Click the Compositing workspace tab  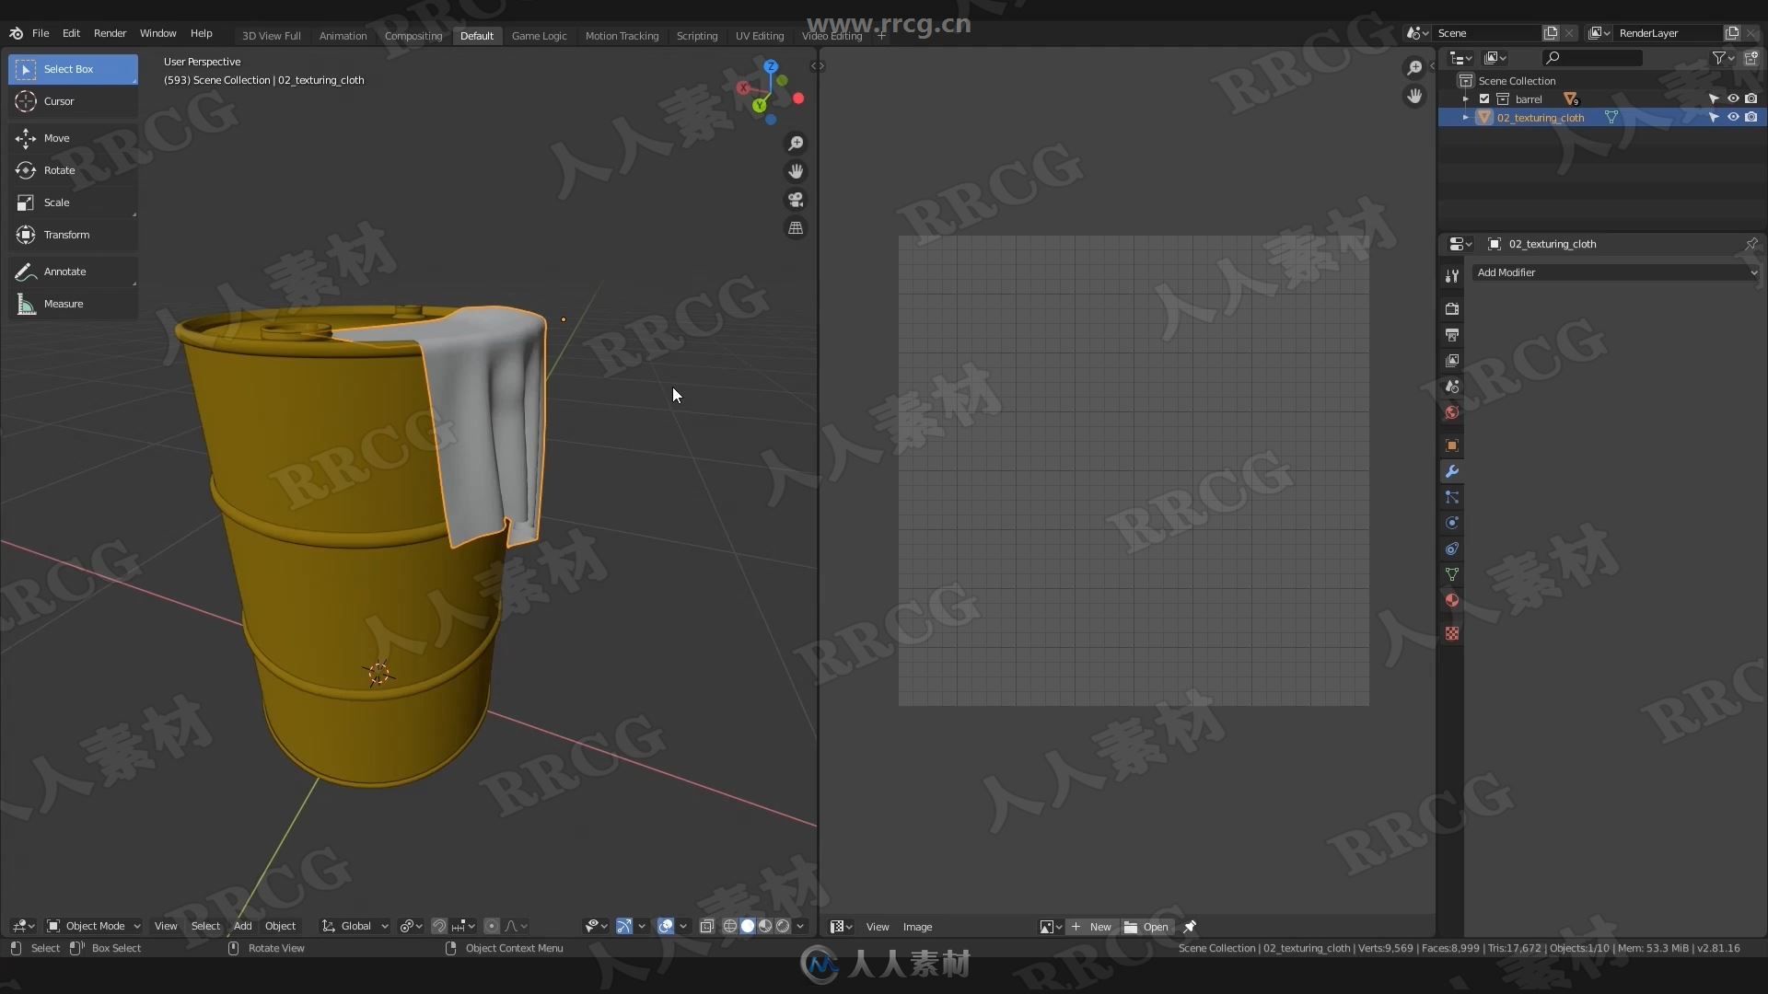(413, 34)
